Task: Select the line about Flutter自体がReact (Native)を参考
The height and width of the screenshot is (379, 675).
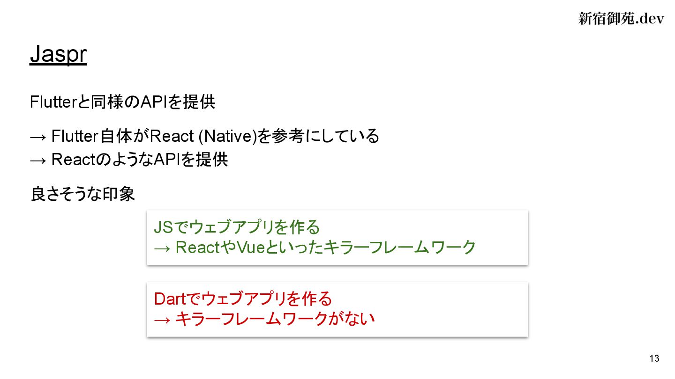Action: (x=204, y=137)
